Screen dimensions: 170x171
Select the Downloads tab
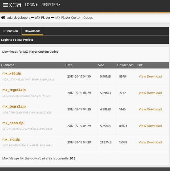(33, 31)
